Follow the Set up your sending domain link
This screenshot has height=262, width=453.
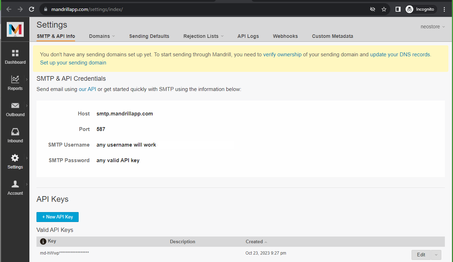(x=73, y=62)
